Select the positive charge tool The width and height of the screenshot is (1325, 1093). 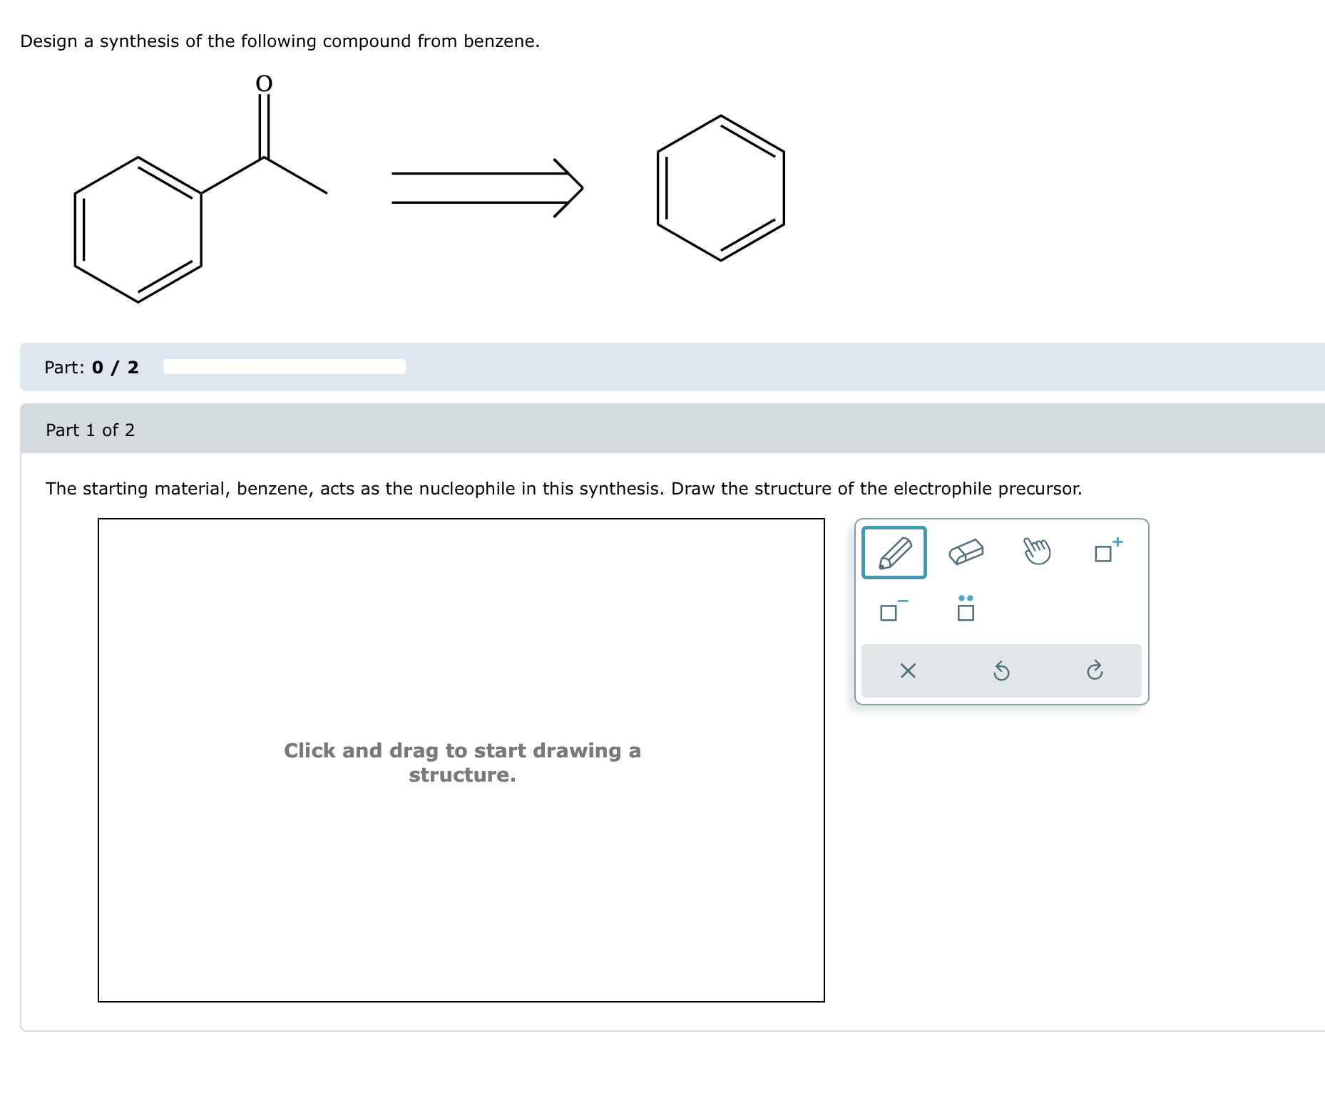point(1105,552)
